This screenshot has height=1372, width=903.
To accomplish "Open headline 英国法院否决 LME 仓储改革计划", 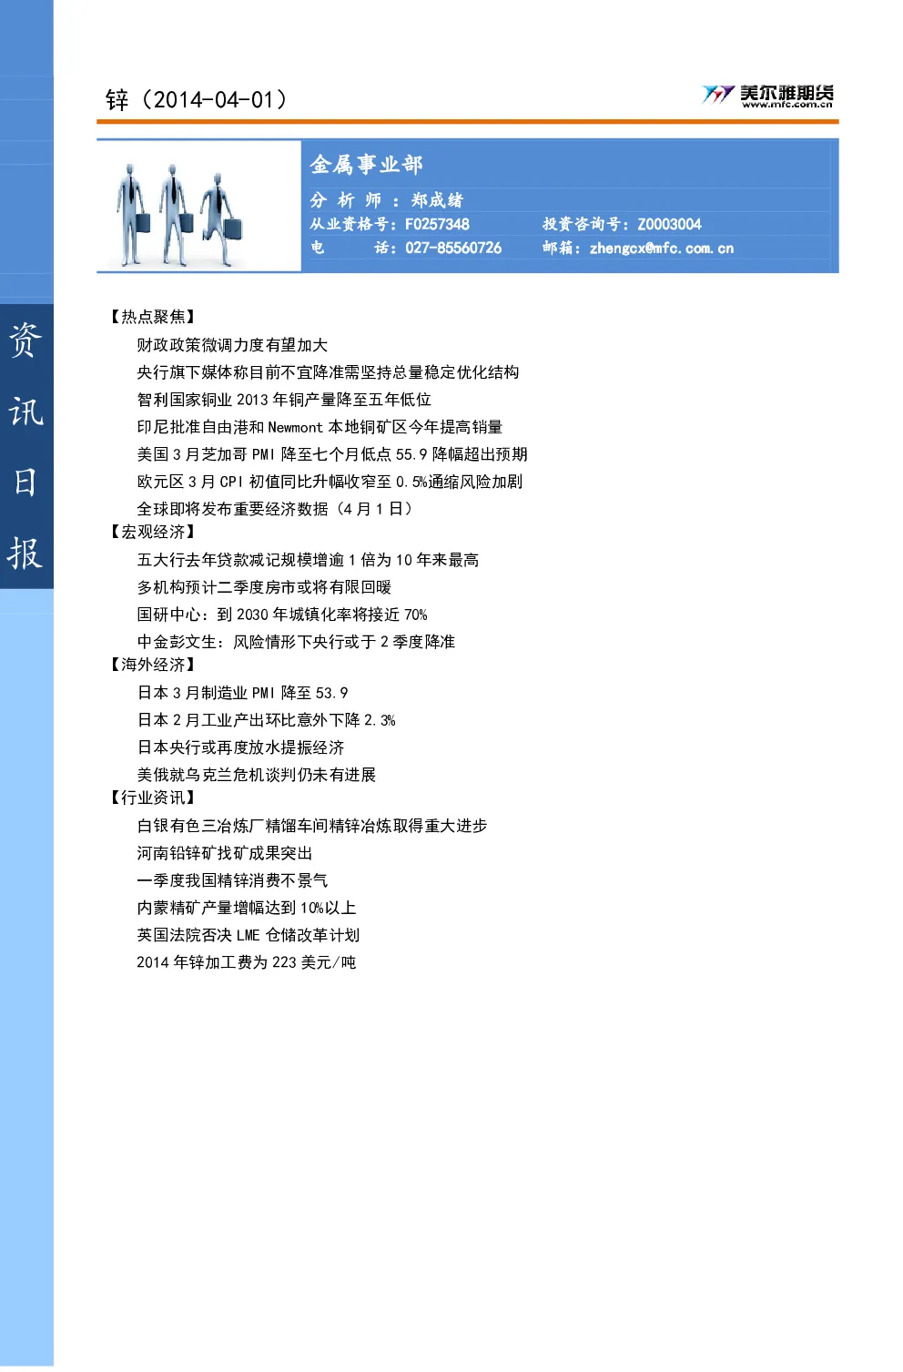I will (x=249, y=935).
